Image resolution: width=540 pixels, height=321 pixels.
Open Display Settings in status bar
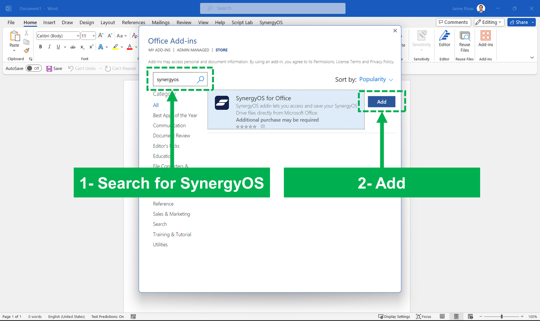(394, 317)
